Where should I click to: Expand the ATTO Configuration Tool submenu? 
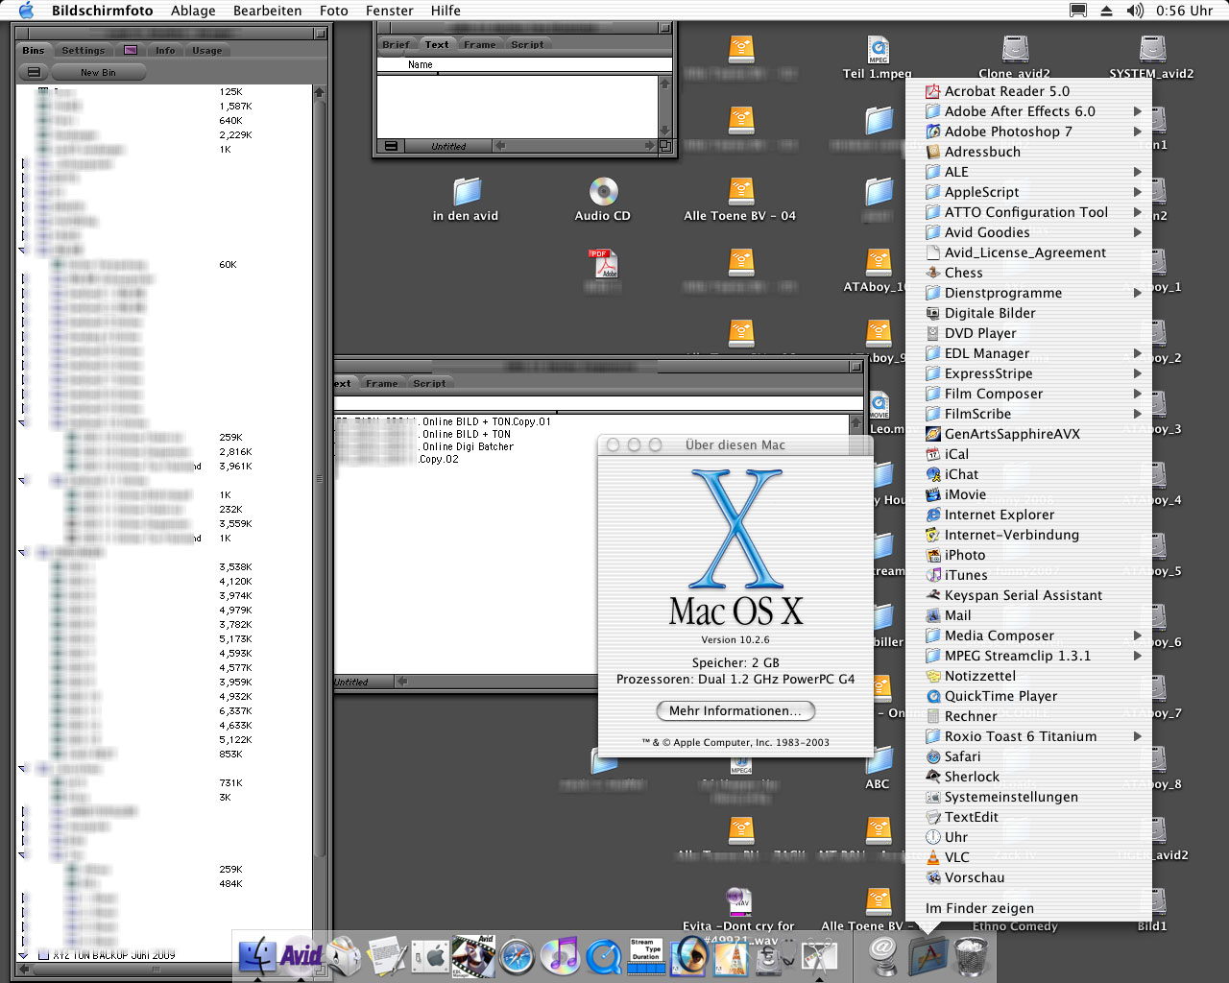click(1138, 212)
